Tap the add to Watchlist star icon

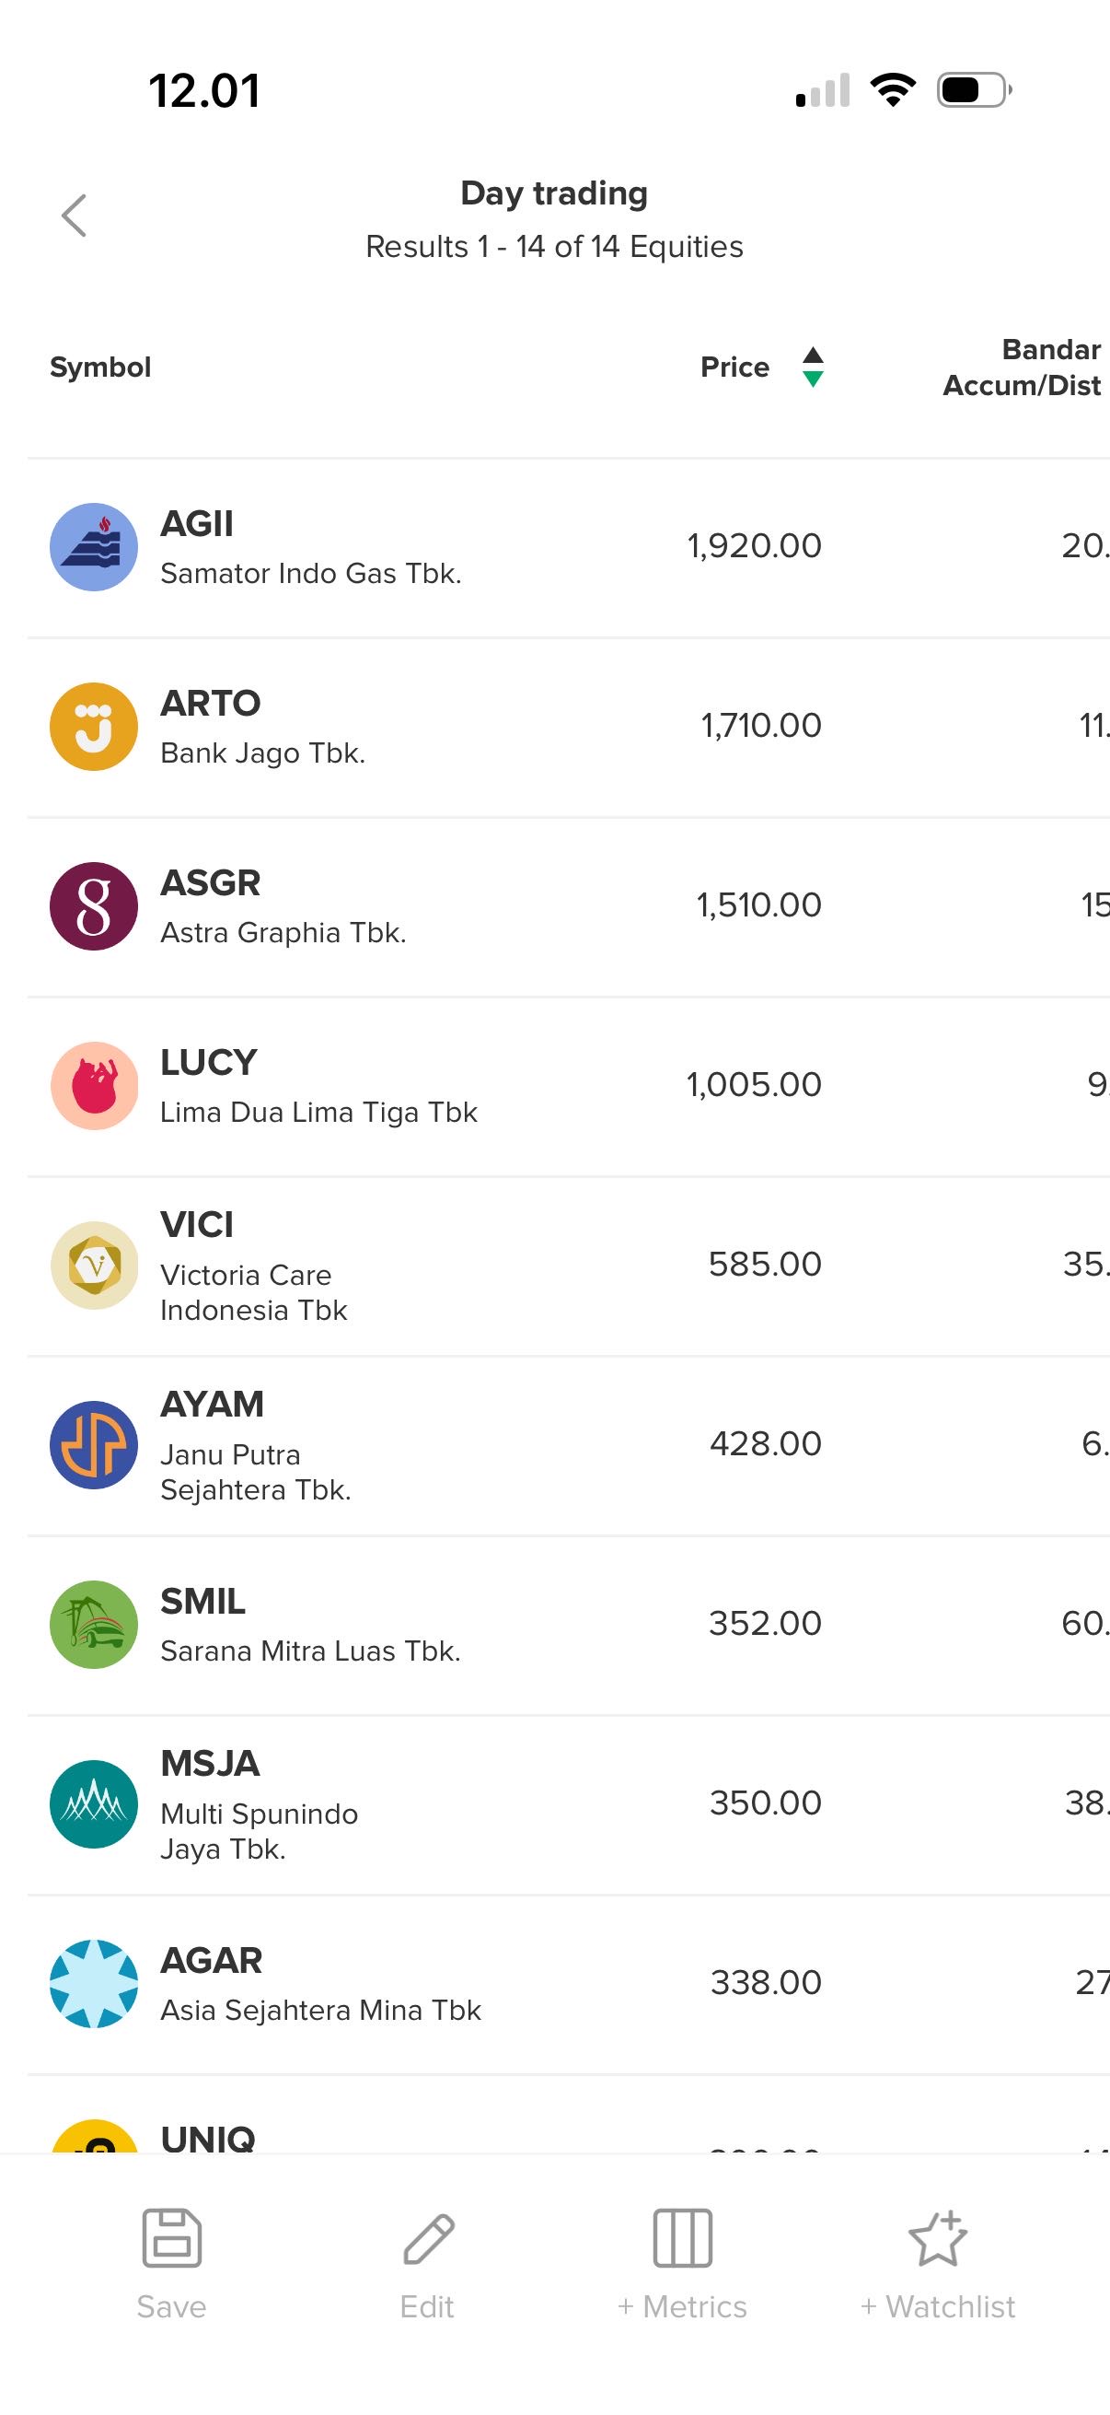(x=938, y=2239)
